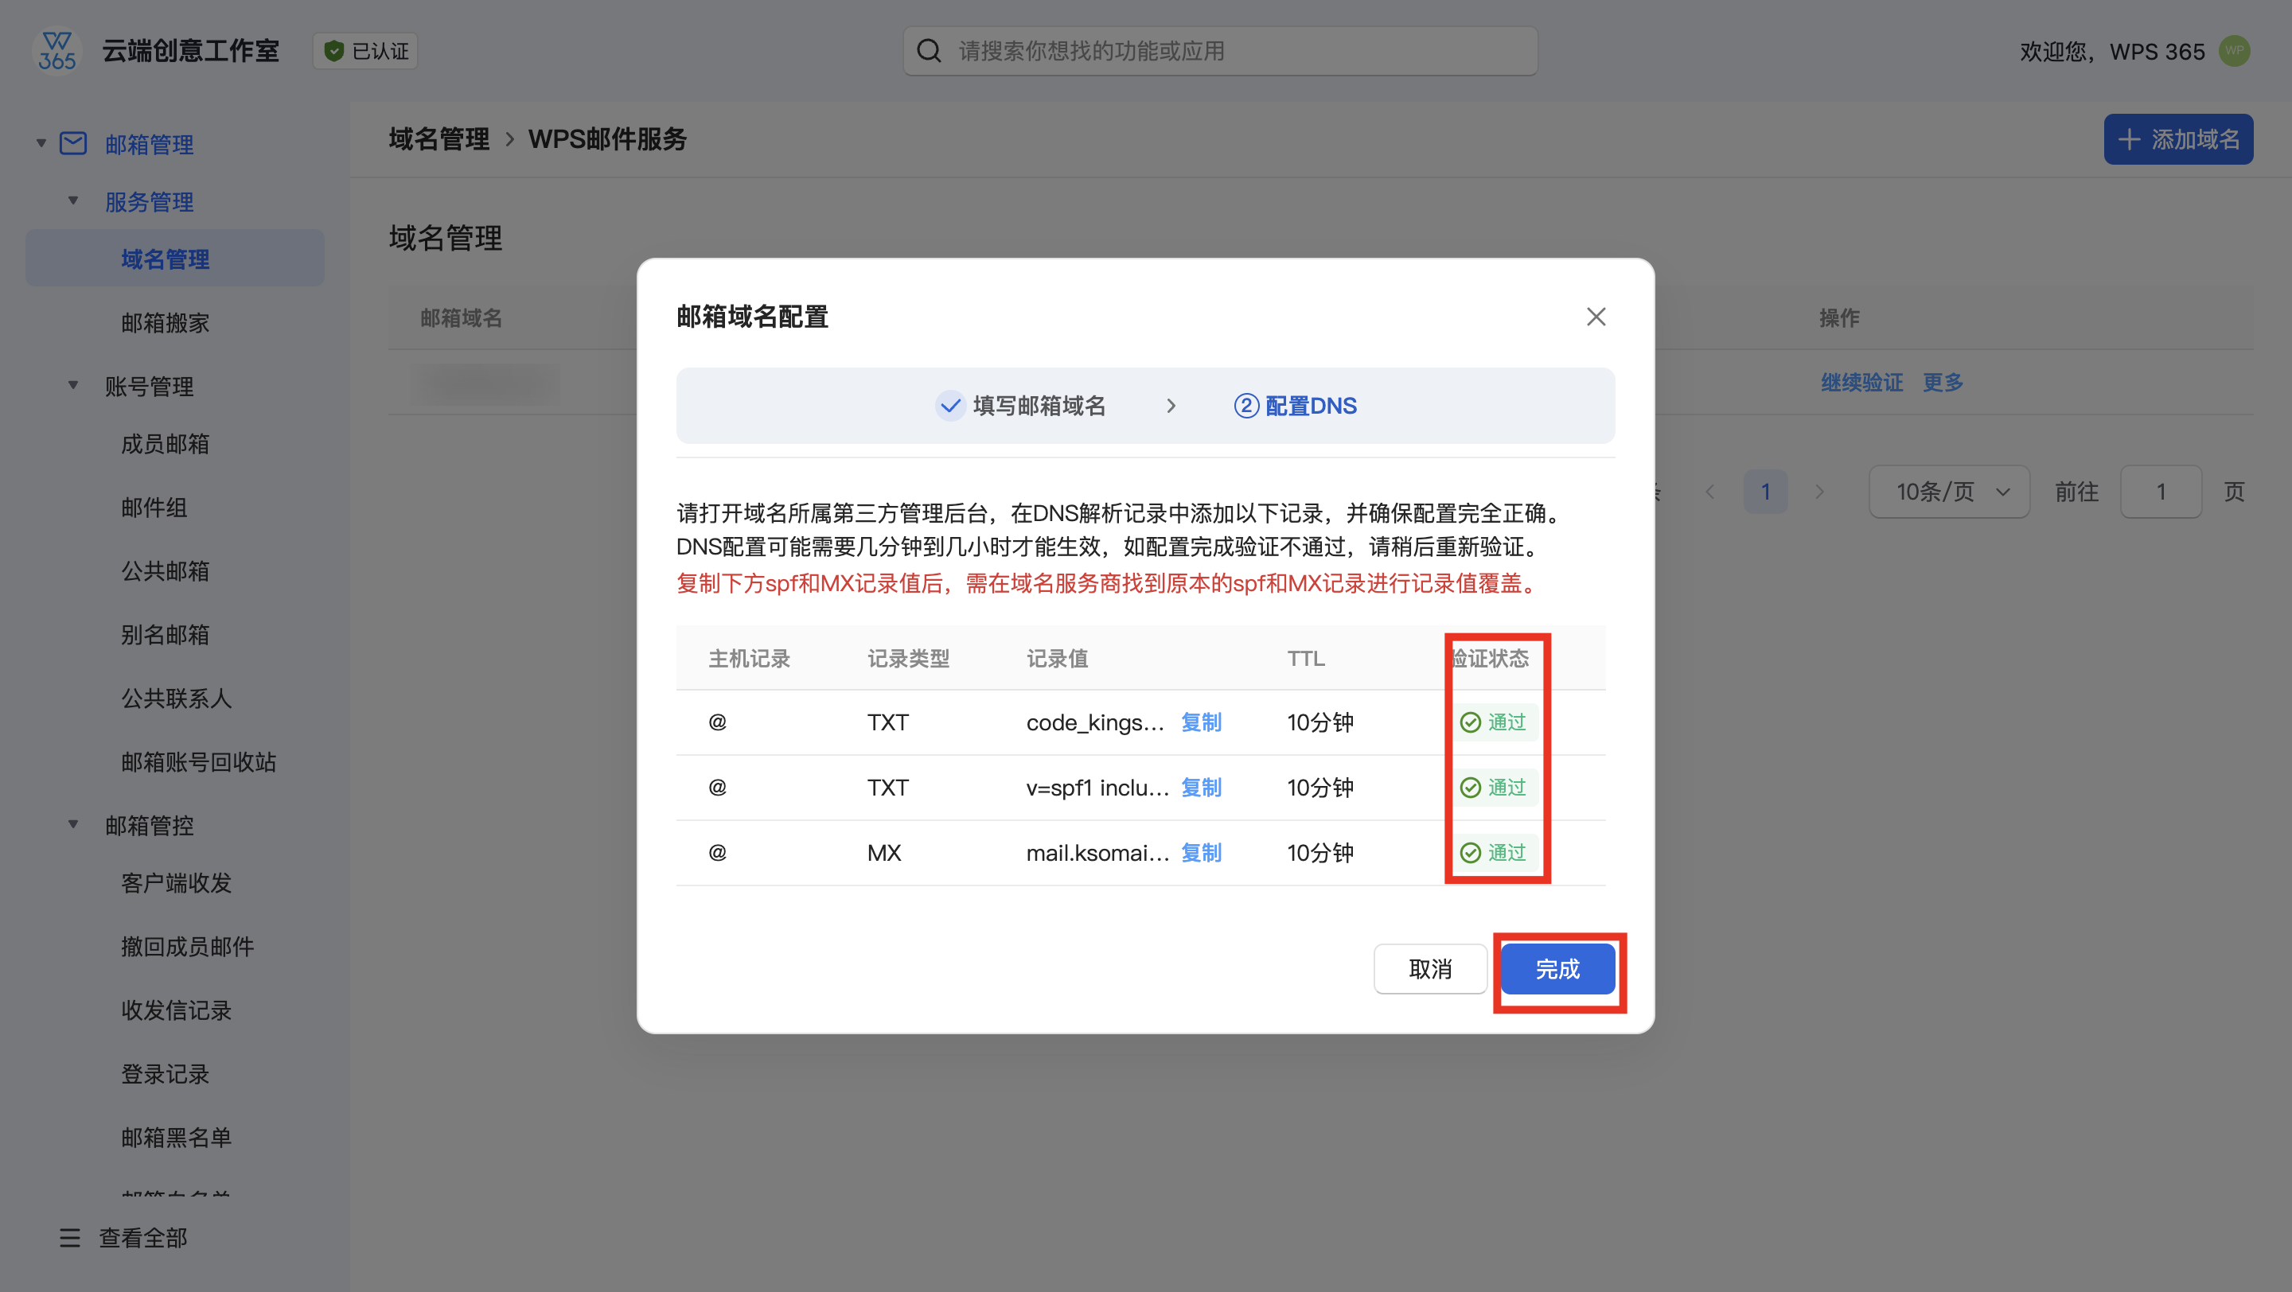The image size is (2292, 1292).
Task: Collapse the 邮箱管控 section arrow
Action: (73, 825)
